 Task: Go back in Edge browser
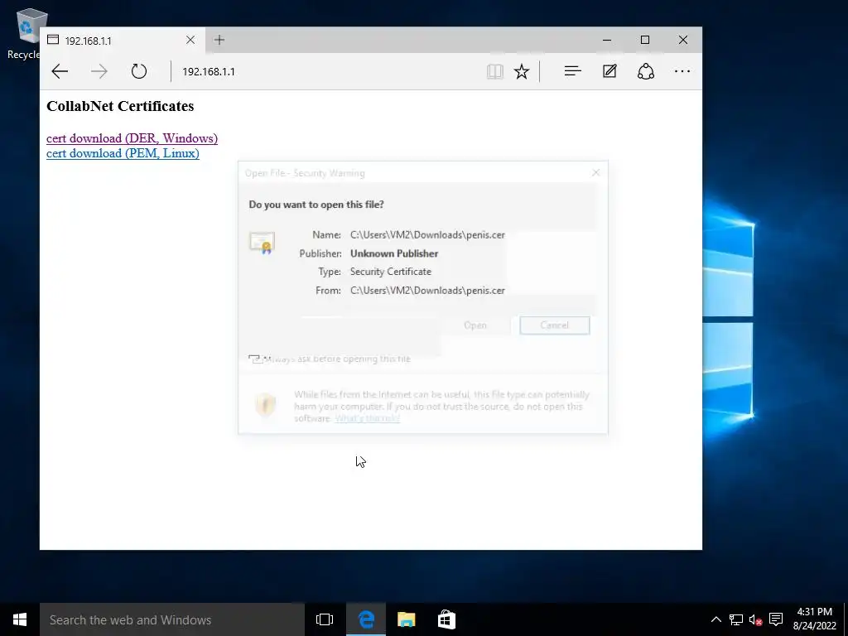[60, 71]
